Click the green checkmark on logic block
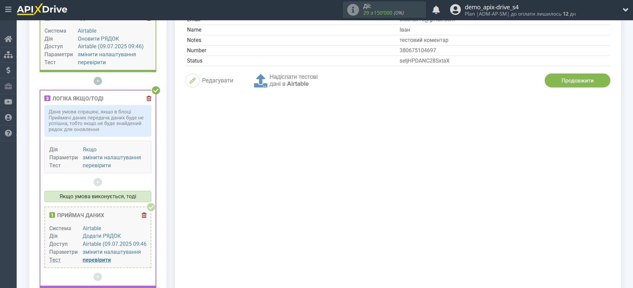The height and width of the screenshot is (288, 633). pyautogui.click(x=156, y=90)
